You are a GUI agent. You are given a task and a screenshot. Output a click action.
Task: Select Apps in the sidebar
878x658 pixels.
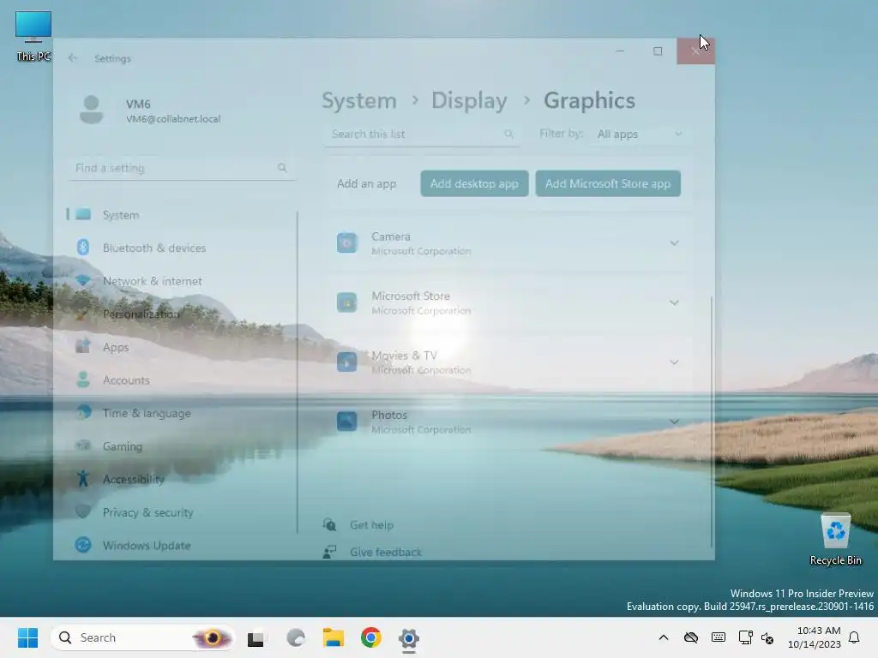(x=182, y=347)
